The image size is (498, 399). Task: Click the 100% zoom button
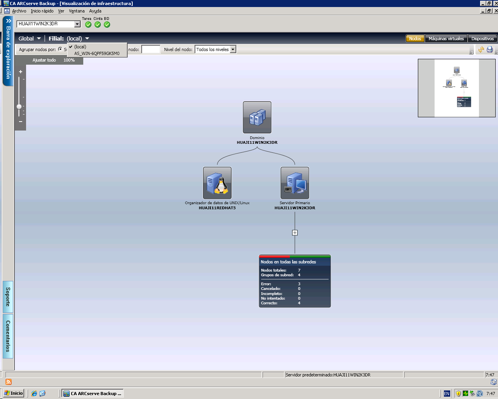(69, 60)
